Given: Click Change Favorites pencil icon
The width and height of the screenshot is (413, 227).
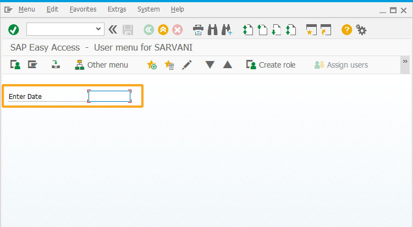Looking at the screenshot, I should pyautogui.click(x=187, y=65).
